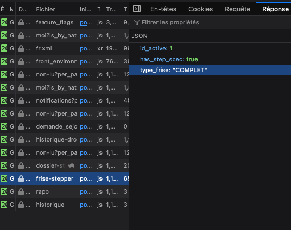Toggle the request list sidebar panel icon
The height and width of the screenshot is (230, 291).
coord(137,9)
